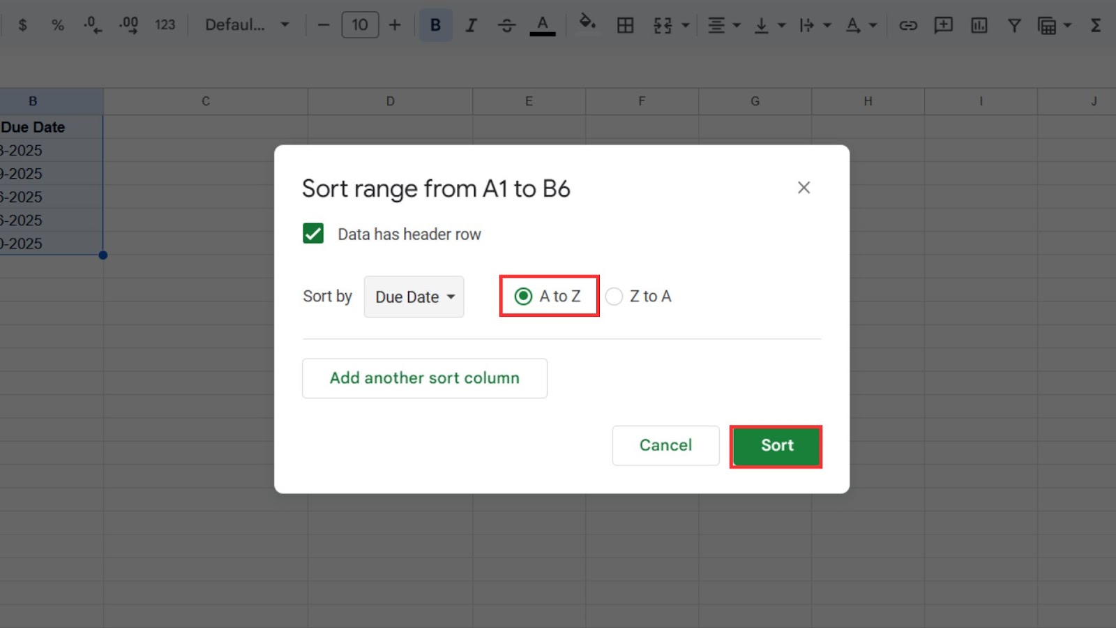Click the functions sigma icon

coord(1096,24)
